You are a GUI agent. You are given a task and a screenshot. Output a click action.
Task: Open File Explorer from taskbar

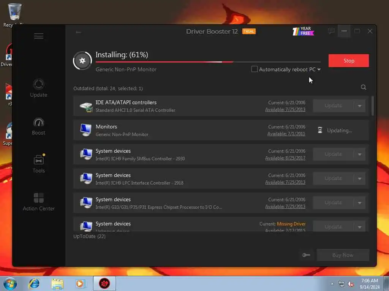click(58, 284)
